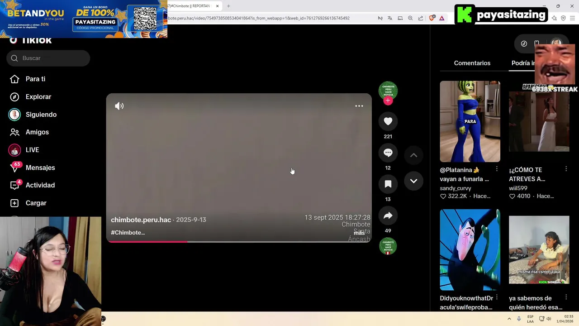The height and width of the screenshot is (326, 579).
Task: Share the video using the arrow icon
Action: pyautogui.click(x=388, y=216)
